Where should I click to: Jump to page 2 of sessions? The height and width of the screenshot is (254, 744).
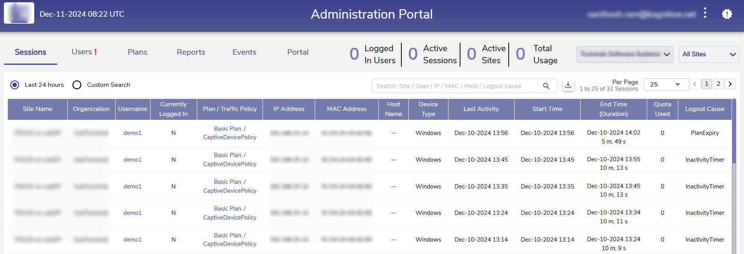[x=718, y=84]
